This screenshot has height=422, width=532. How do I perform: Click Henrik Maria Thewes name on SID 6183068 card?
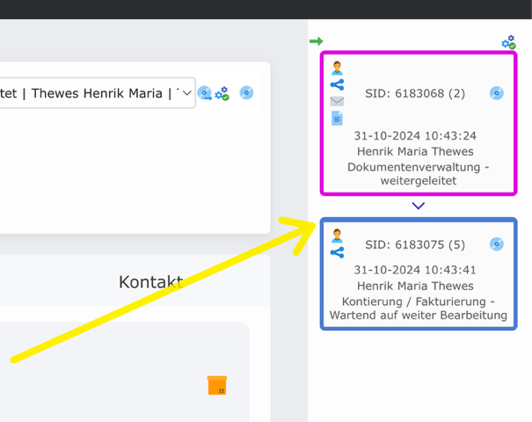coord(415,151)
